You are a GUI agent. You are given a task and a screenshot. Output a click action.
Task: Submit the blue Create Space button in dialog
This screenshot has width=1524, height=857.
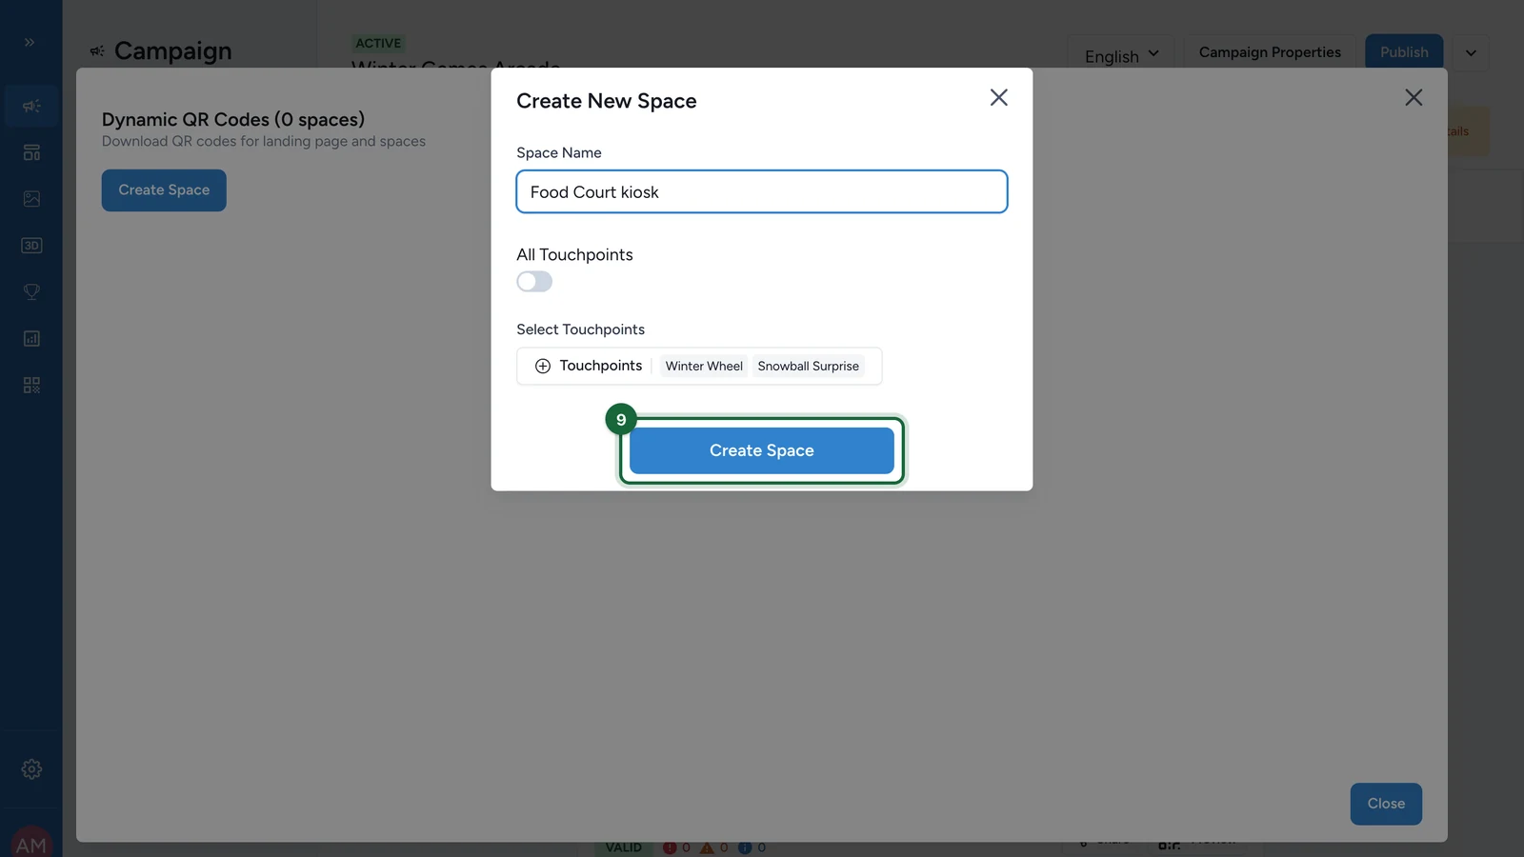coord(762,450)
